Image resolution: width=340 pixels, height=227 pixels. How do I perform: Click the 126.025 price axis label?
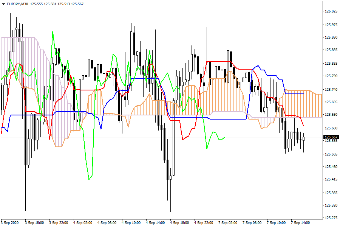click(331, 11)
